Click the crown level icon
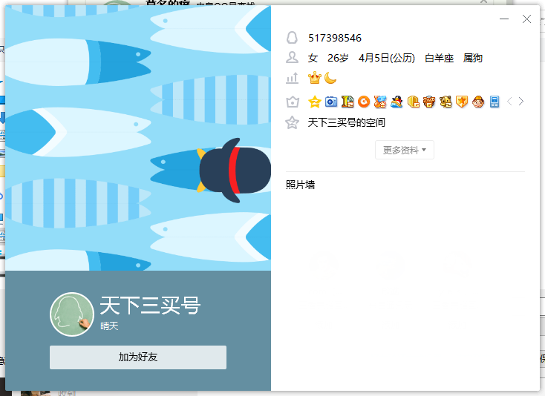The width and height of the screenshot is (545, 396). click(315, 78)
